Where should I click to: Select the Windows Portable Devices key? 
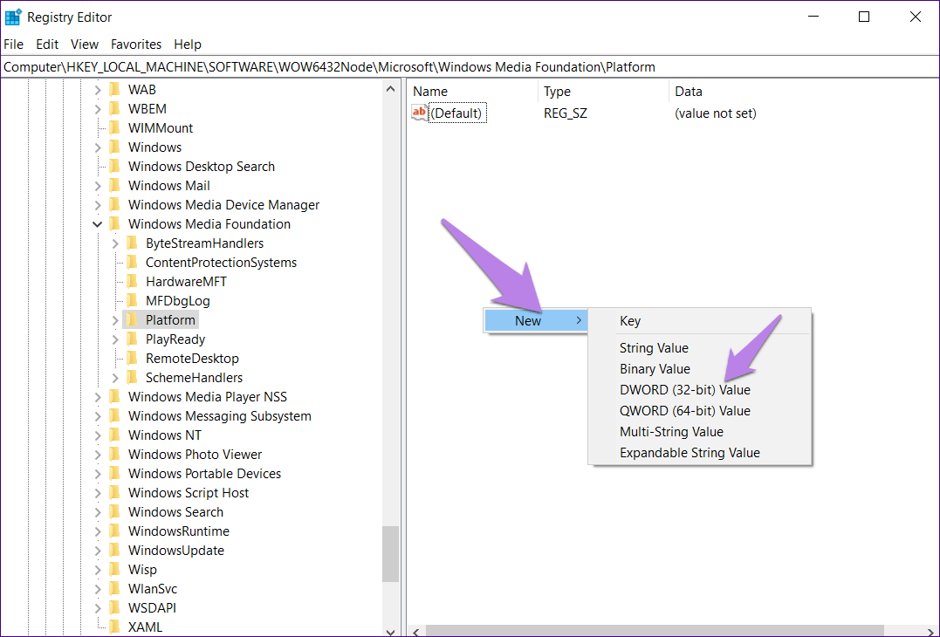point(204,474)
